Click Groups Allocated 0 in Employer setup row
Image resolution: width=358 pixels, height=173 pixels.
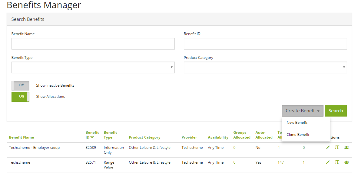[x=234, y=148]
